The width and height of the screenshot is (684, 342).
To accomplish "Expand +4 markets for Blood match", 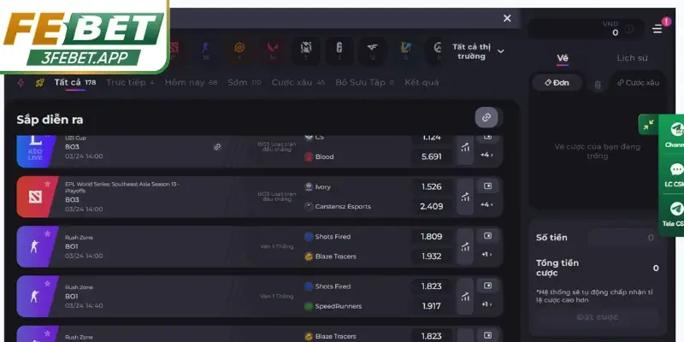I will [487, 155].
